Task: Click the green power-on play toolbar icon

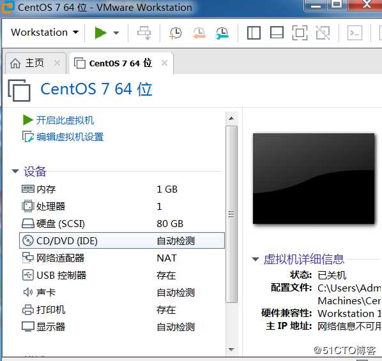Action: (101, 33)
